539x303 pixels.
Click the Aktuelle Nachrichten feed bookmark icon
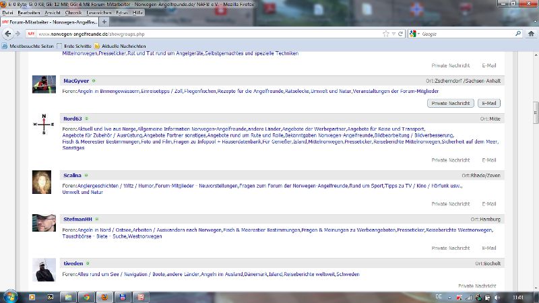(x=97, y=45)
